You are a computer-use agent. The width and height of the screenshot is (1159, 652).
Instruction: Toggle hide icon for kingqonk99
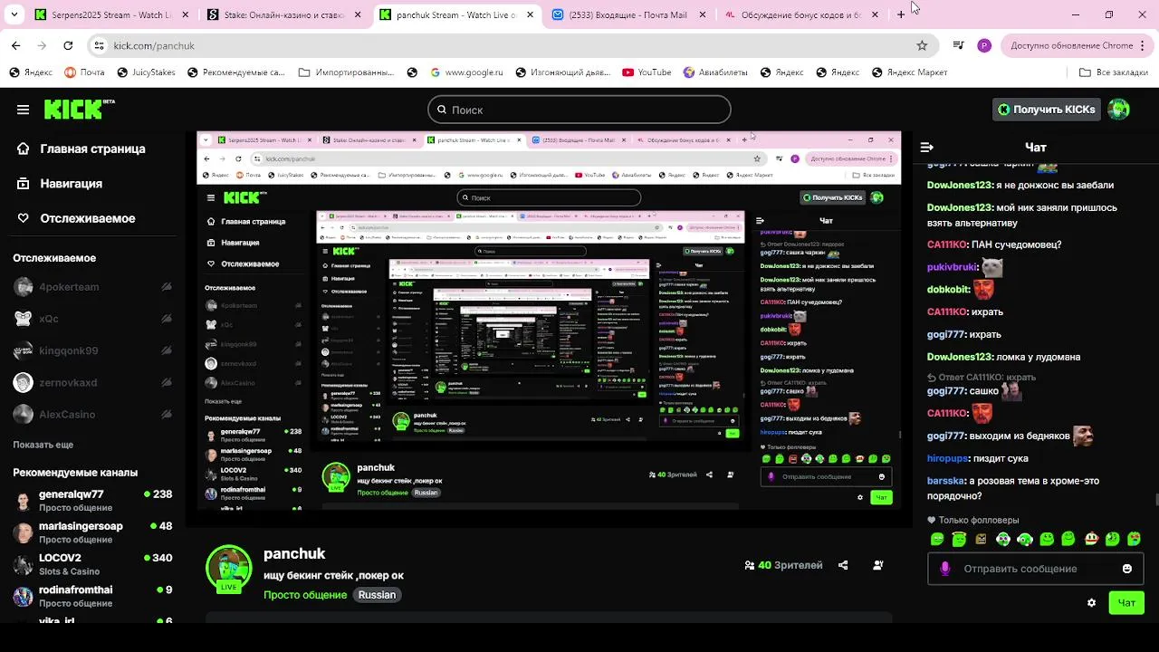(167, 350)
